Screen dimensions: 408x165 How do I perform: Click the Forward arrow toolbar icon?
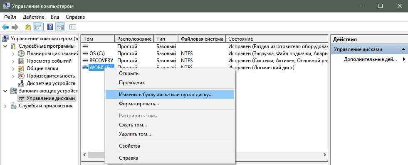coord(15,27)
